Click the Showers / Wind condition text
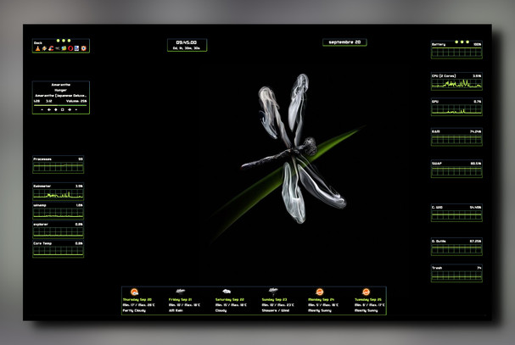 (x=275, y=310)
